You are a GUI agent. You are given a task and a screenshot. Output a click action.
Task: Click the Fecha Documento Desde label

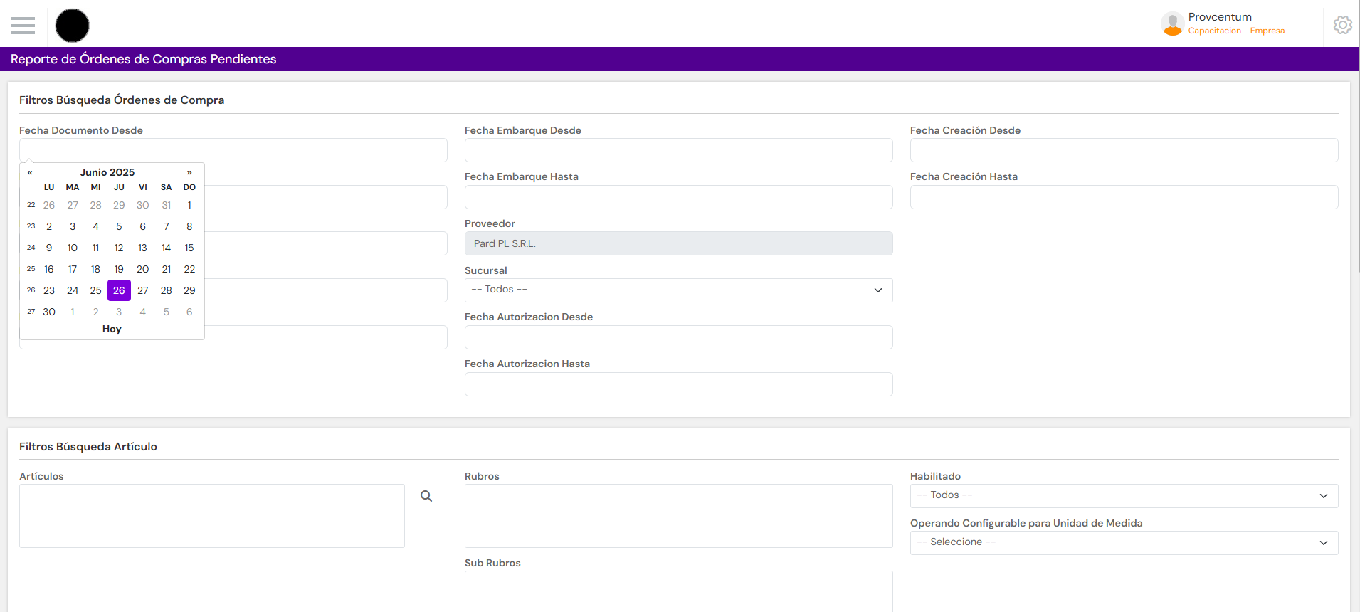coord(81,130)
